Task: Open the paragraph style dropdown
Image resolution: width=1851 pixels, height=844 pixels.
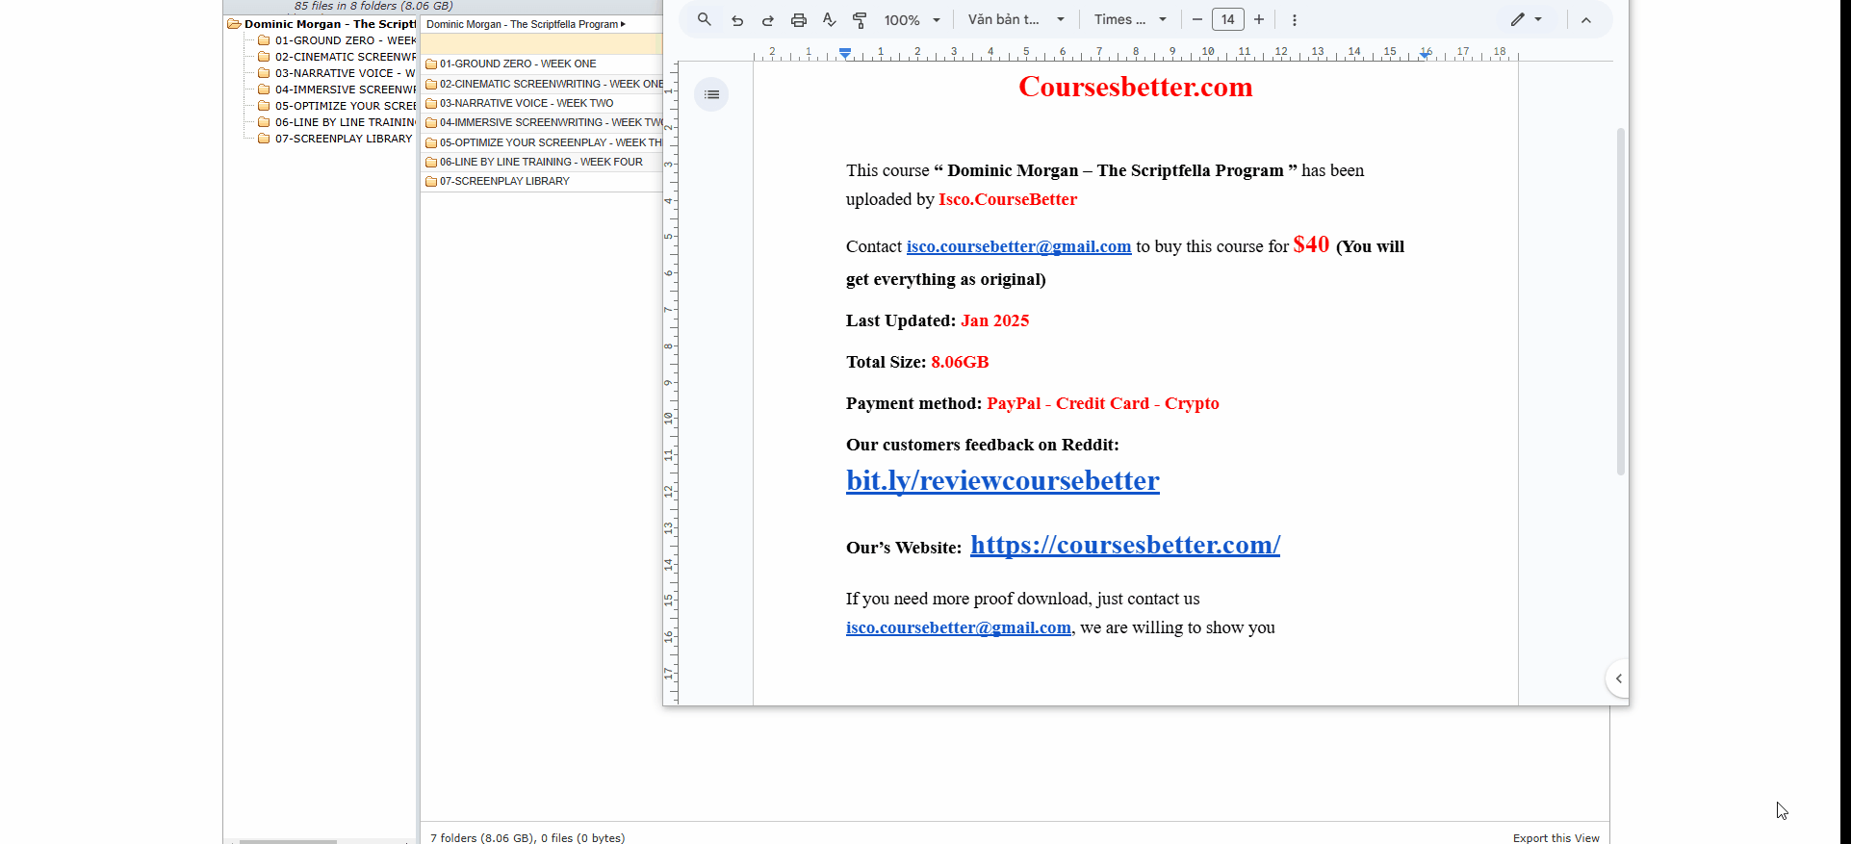Action: pos(1015,20)
